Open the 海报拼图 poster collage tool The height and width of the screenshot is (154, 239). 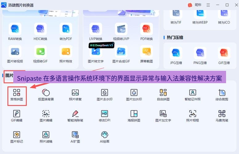(134, 116)
